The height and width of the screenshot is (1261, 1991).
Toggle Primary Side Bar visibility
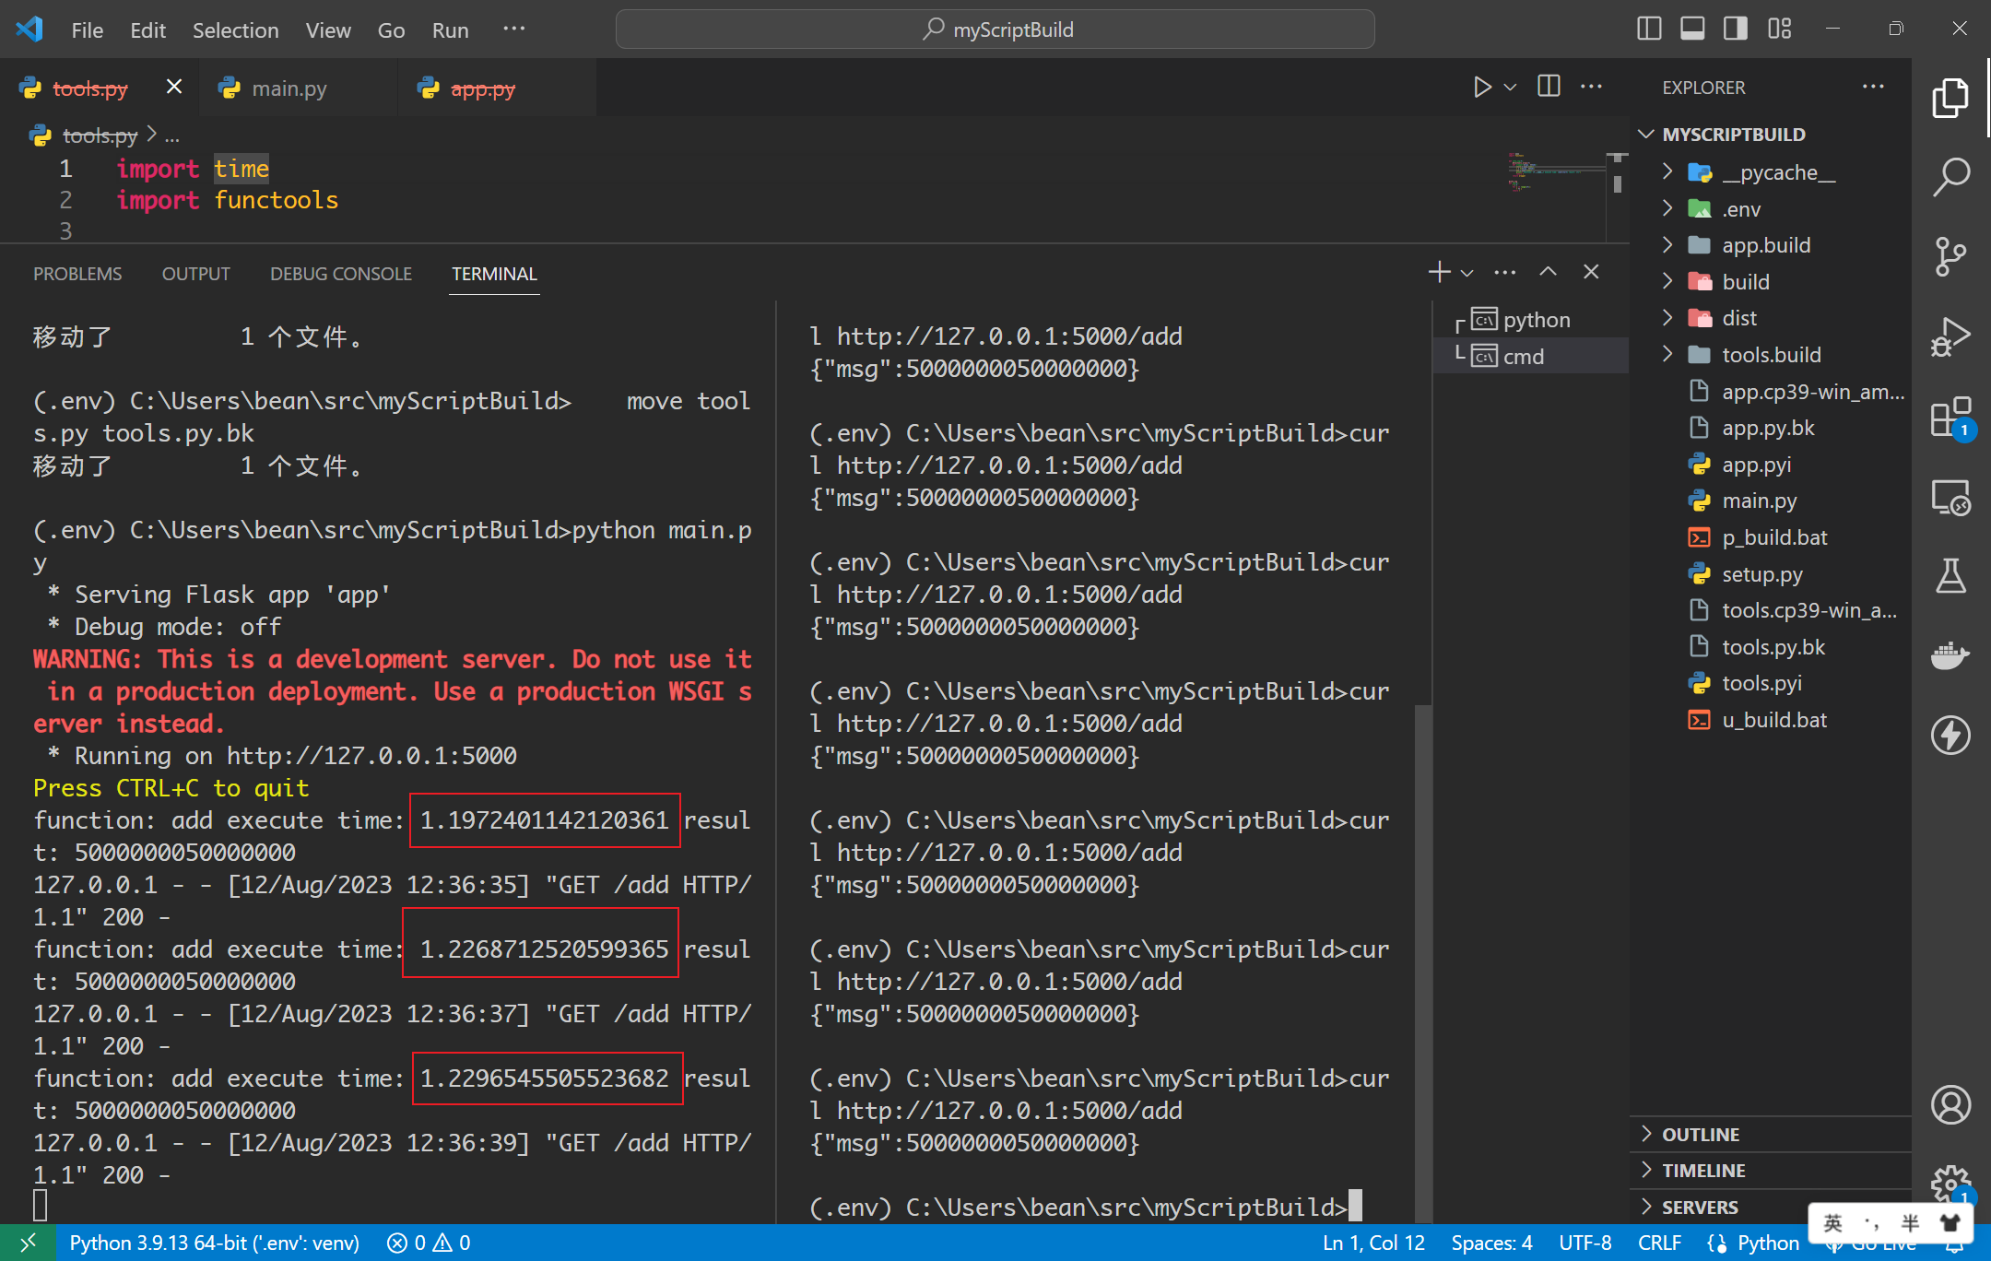pos(1649,29)
